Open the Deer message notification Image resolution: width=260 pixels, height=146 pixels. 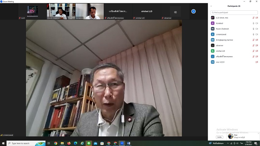[243, 136]
